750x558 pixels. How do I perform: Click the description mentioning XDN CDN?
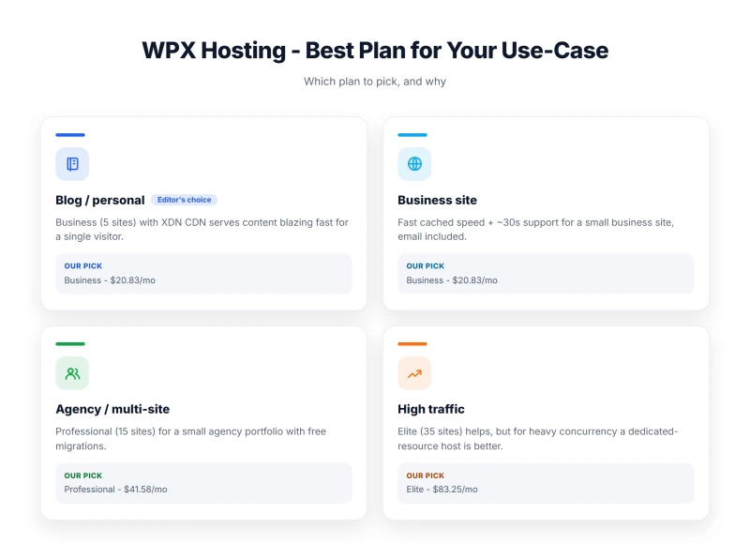[202, 229]
